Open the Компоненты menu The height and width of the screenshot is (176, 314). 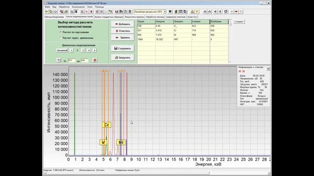click(78, 7)
